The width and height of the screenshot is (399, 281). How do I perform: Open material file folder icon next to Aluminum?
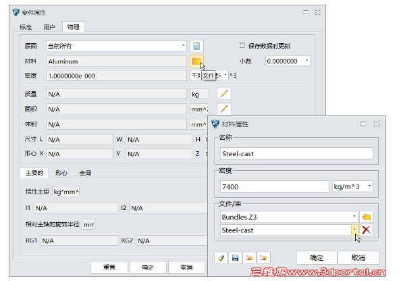[196, 61]
